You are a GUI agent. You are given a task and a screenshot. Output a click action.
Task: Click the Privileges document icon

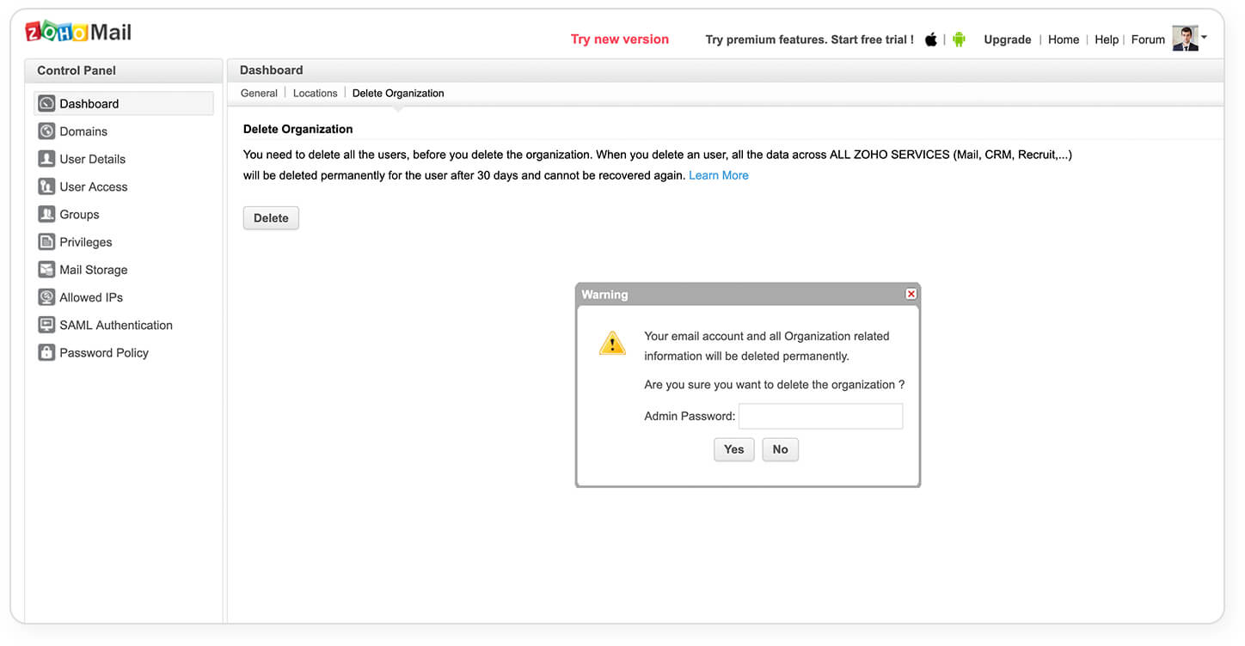[x=46, y=242]
